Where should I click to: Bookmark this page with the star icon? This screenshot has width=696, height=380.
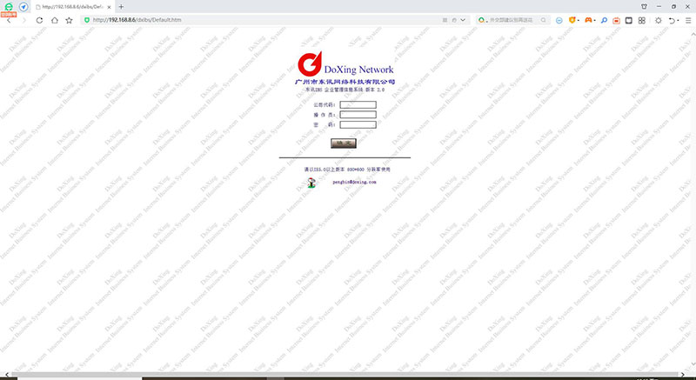click(70, 20)
